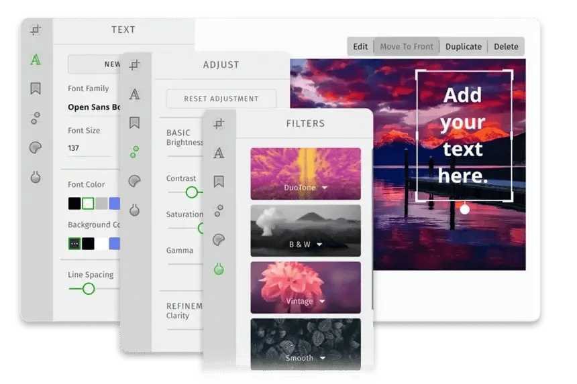Image resolution: width=577 pixels, height=384 pixels.
Task: Open the Font Family Open Sans selector
Action: click(94, 107)
